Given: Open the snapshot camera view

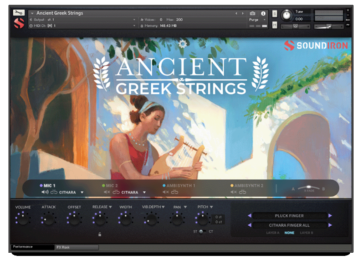Looking at the screenshot, I should (x=253, y=13).
